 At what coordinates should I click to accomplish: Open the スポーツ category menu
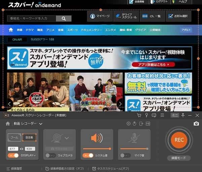pyautogui.click(x=72, y=30)
